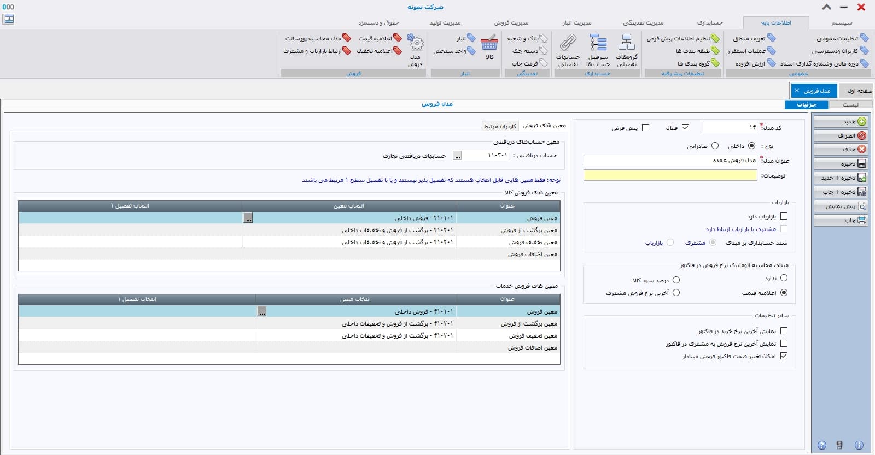Open کاربران مرتبط (related users) tab
This screenshot has height=455, width=875.
500,126
